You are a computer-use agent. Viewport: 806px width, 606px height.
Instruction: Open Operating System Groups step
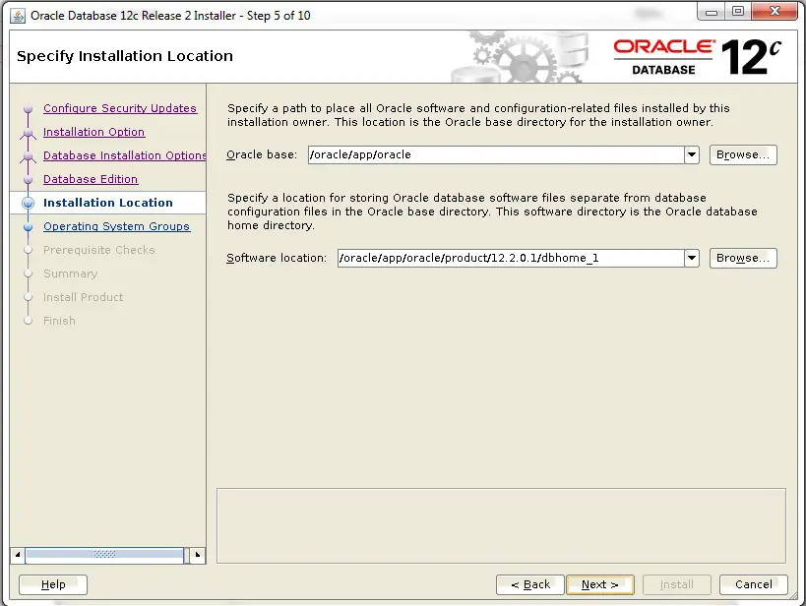(117, 226)
